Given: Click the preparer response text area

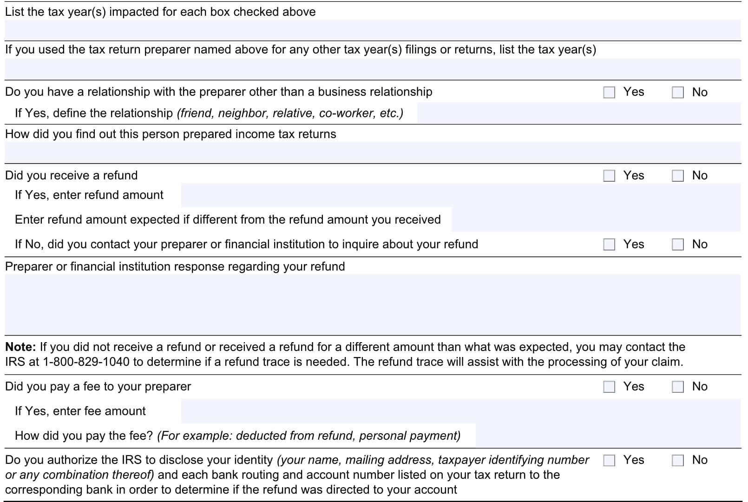Looking at the screenshot, I should click(x=373, y=304).
